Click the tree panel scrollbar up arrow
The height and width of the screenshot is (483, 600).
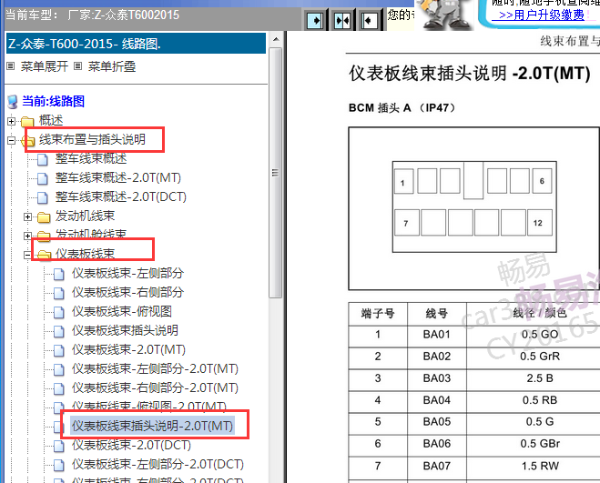tap(276, 39)
